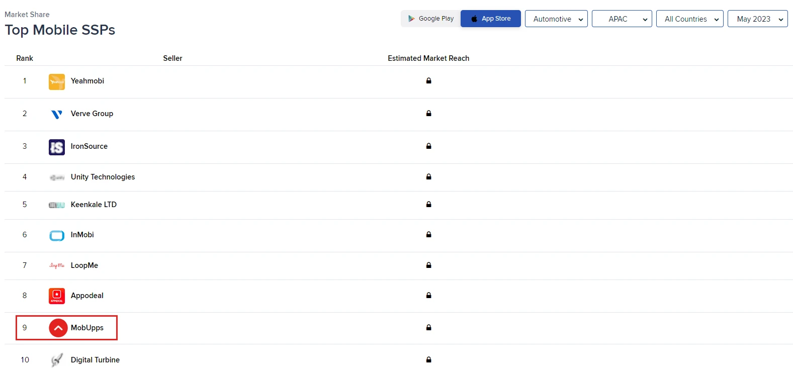This screenshot has width=793, height=374.
Task: Click the Verve Group logo icon
Action: coord(57,114)
